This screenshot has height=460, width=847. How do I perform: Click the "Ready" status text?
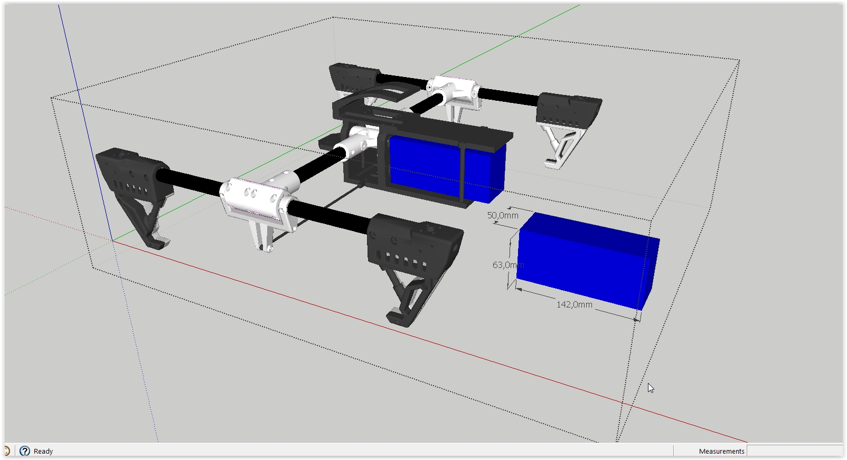(x=43, y=452)
